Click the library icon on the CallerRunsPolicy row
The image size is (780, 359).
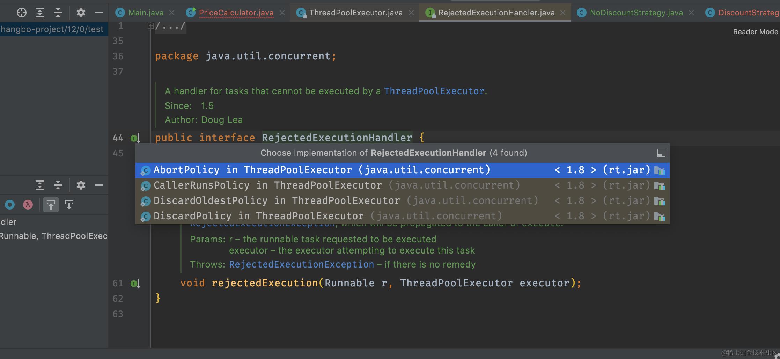659,186
